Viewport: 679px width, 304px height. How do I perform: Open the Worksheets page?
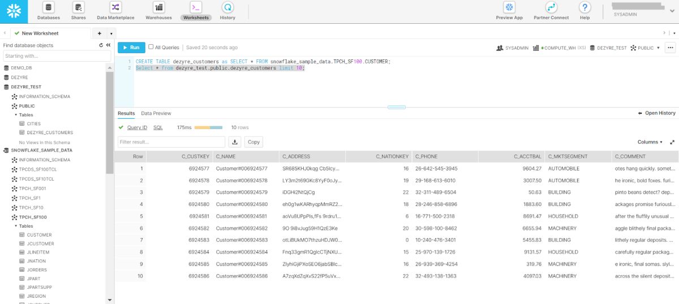click(196, 11)
